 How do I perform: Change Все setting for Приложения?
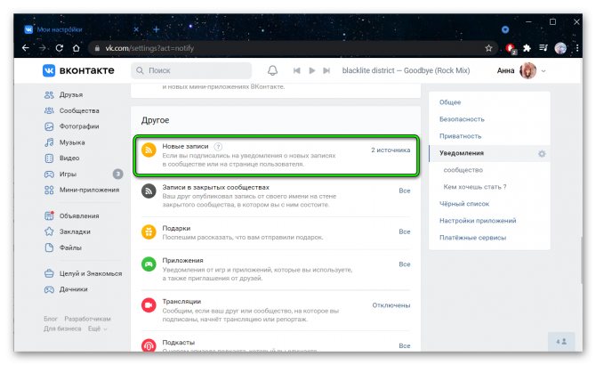point(405,264)
